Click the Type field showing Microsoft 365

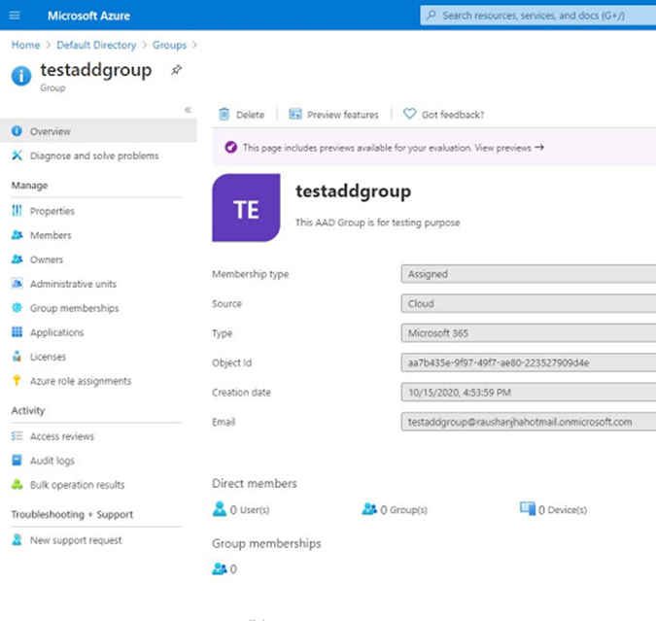(x=529, y=333)
